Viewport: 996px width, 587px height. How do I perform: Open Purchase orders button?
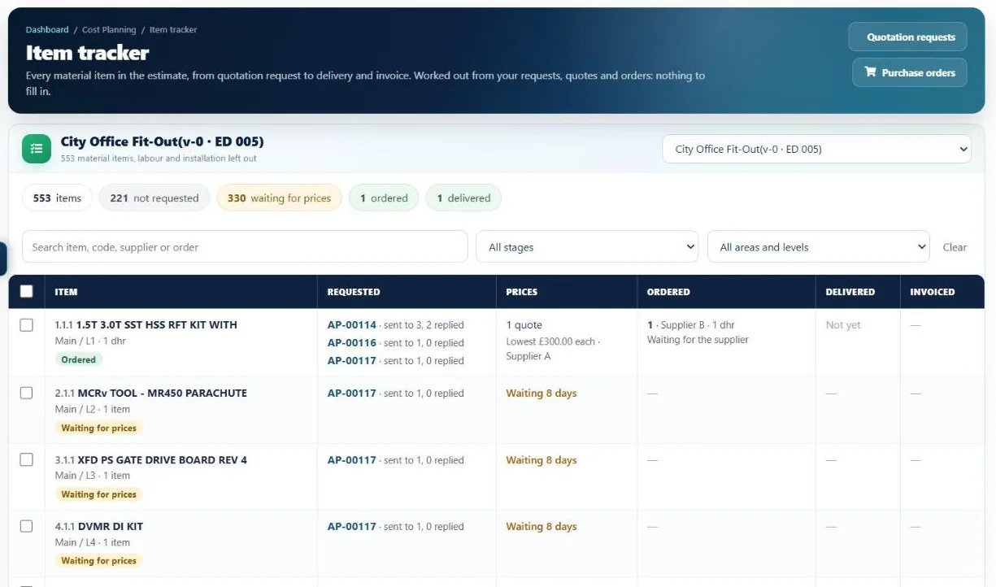click(x=910, y=72)
